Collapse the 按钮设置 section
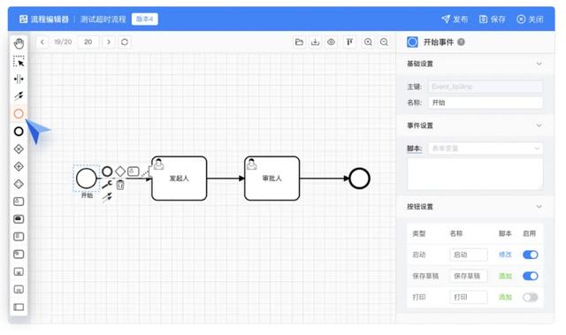The image size is (566, 335). pos(539,207)
